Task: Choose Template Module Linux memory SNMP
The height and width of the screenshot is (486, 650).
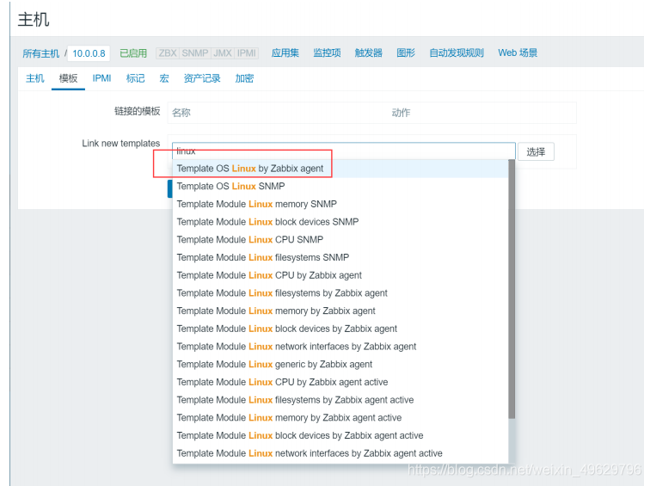Action: click(340, 204)
